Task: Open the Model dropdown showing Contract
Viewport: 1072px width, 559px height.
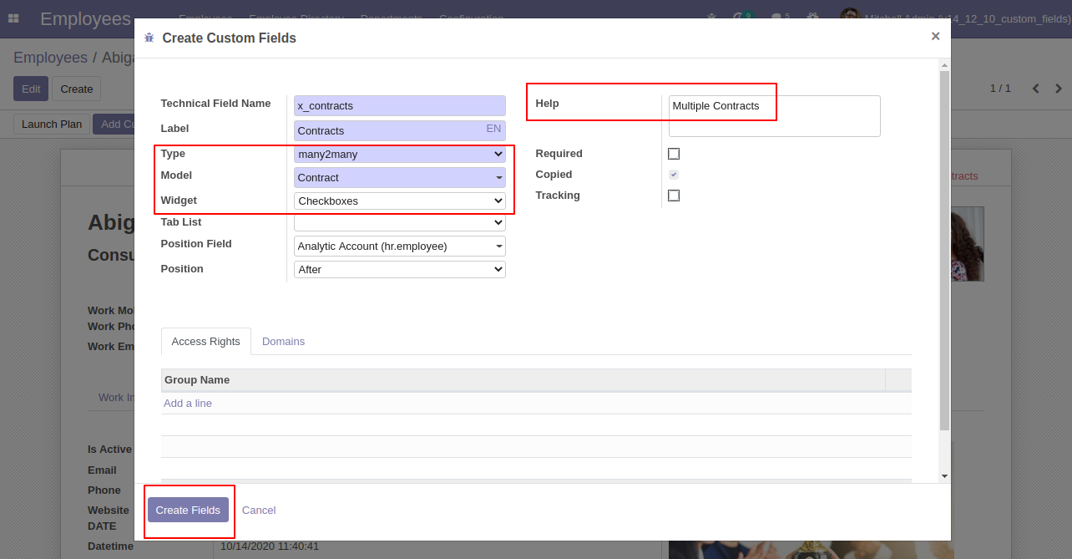Action: coord(400,177)
